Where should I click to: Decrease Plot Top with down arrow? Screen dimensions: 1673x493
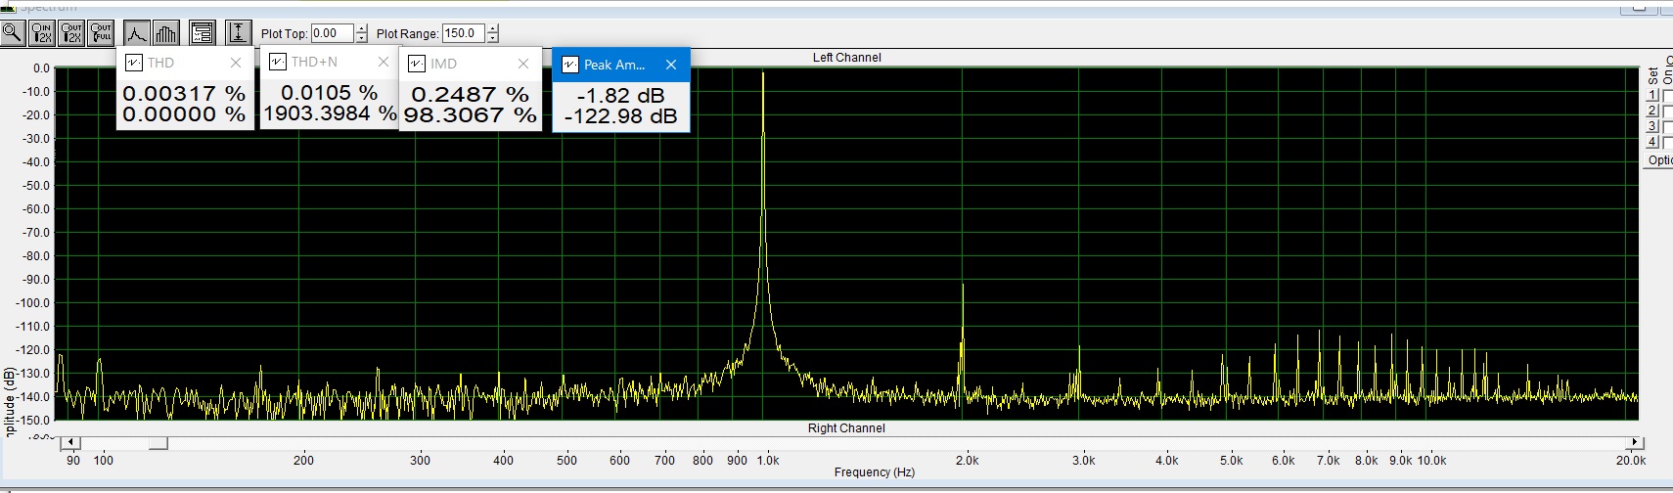[361, 38]
